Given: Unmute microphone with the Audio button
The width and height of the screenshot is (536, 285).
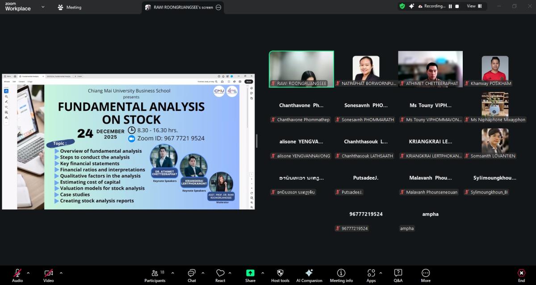Looking at the screenshot, I should pos(17,275).
